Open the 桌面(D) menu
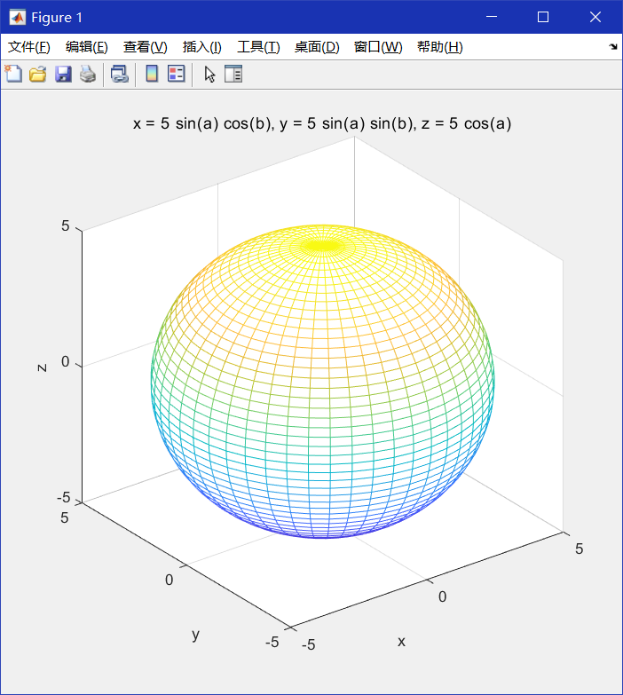Screen dimensions: 623x695 [317, 47]
